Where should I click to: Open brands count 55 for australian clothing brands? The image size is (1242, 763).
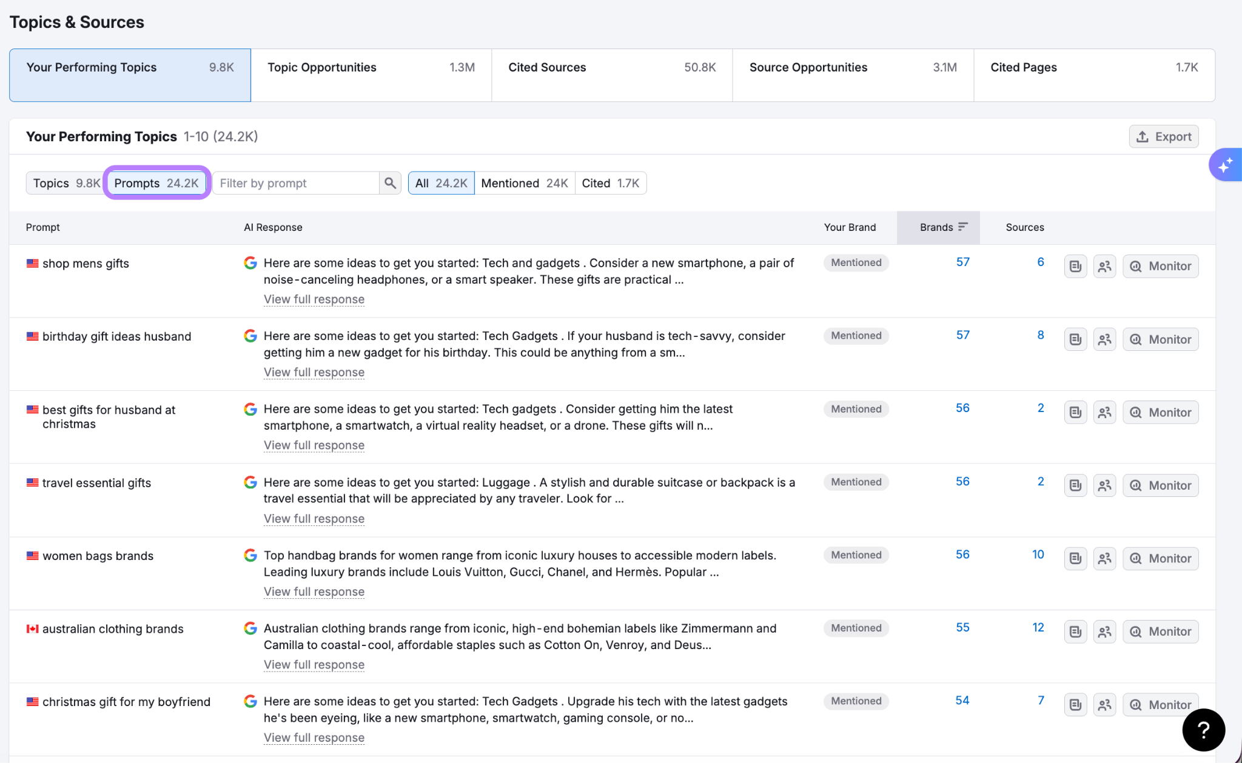tap(962, 627)
